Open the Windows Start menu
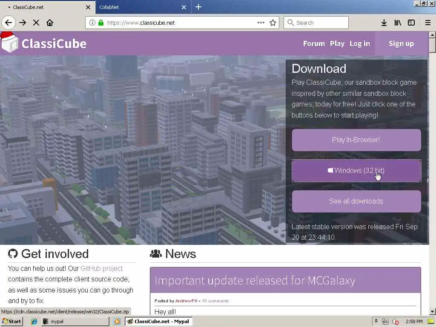Image resolution: width=436 pixels, height=327 pixels. [x=11, y=321]
